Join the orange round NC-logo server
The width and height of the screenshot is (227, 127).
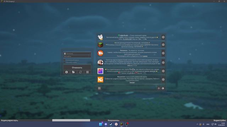coord(163,53)
